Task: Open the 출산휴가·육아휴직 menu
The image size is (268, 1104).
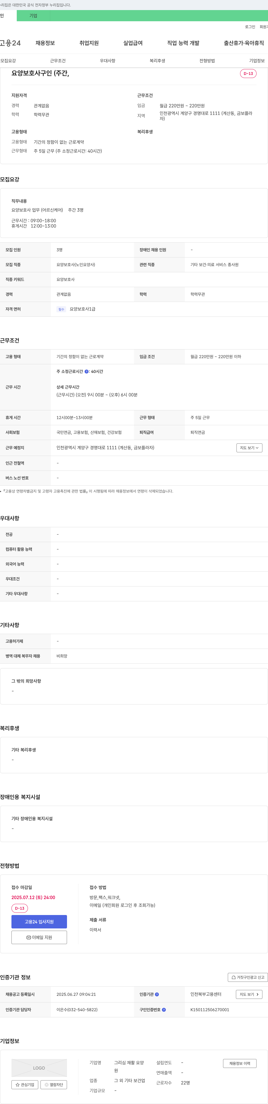Action: pos(244,43)
